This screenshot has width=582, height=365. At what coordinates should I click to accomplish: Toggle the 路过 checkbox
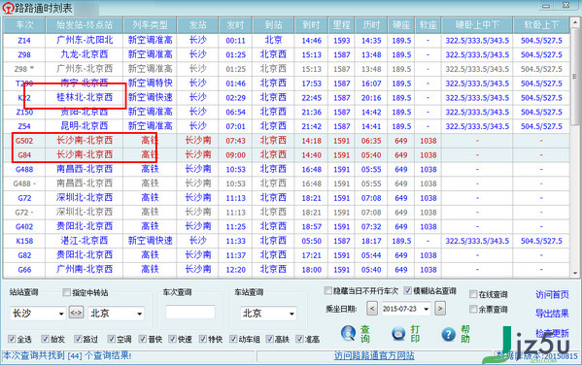pyautogui.click(x=78, y=339)
